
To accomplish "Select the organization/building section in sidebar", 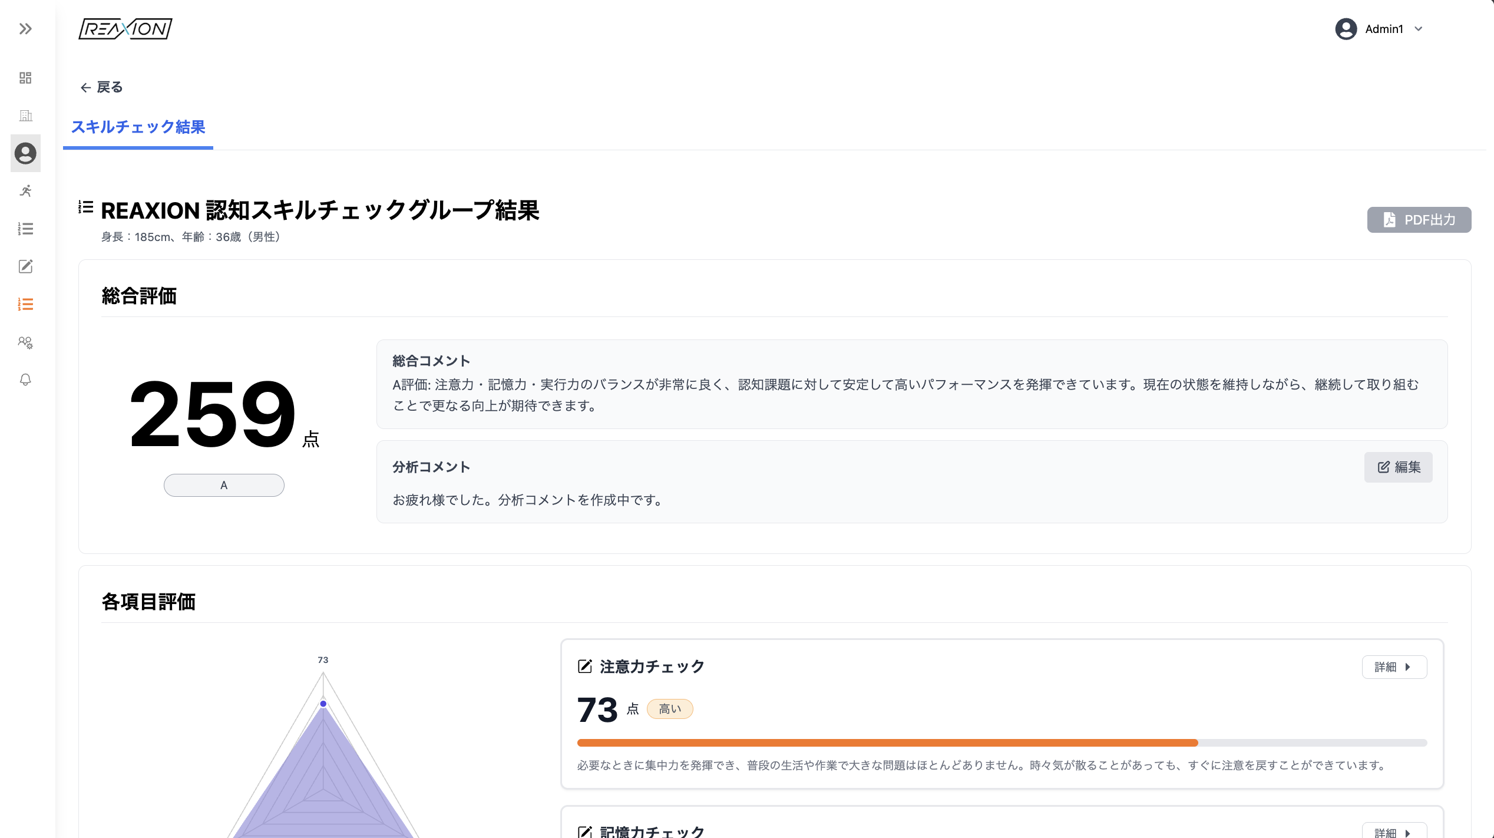I will [26, 116].
